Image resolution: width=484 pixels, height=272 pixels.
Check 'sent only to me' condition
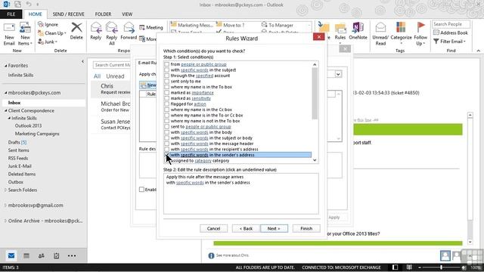[166, 82]
